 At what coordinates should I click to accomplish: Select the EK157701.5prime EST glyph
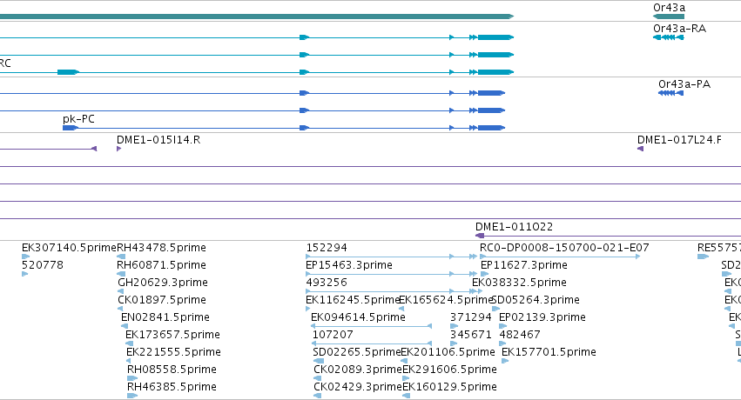pyautogui.click(x=505, y=361)
